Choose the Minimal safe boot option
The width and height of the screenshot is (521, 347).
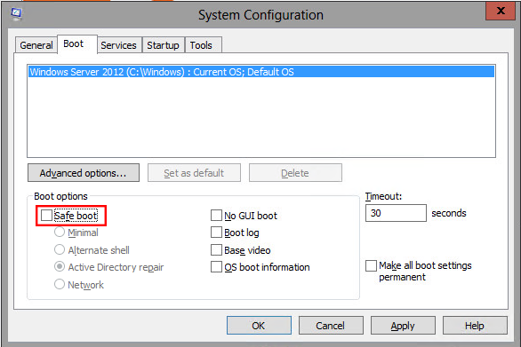[60, 232]
